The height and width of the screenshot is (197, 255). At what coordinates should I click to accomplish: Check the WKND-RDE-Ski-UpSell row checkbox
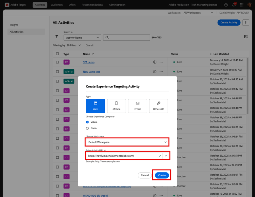[57, 196]
